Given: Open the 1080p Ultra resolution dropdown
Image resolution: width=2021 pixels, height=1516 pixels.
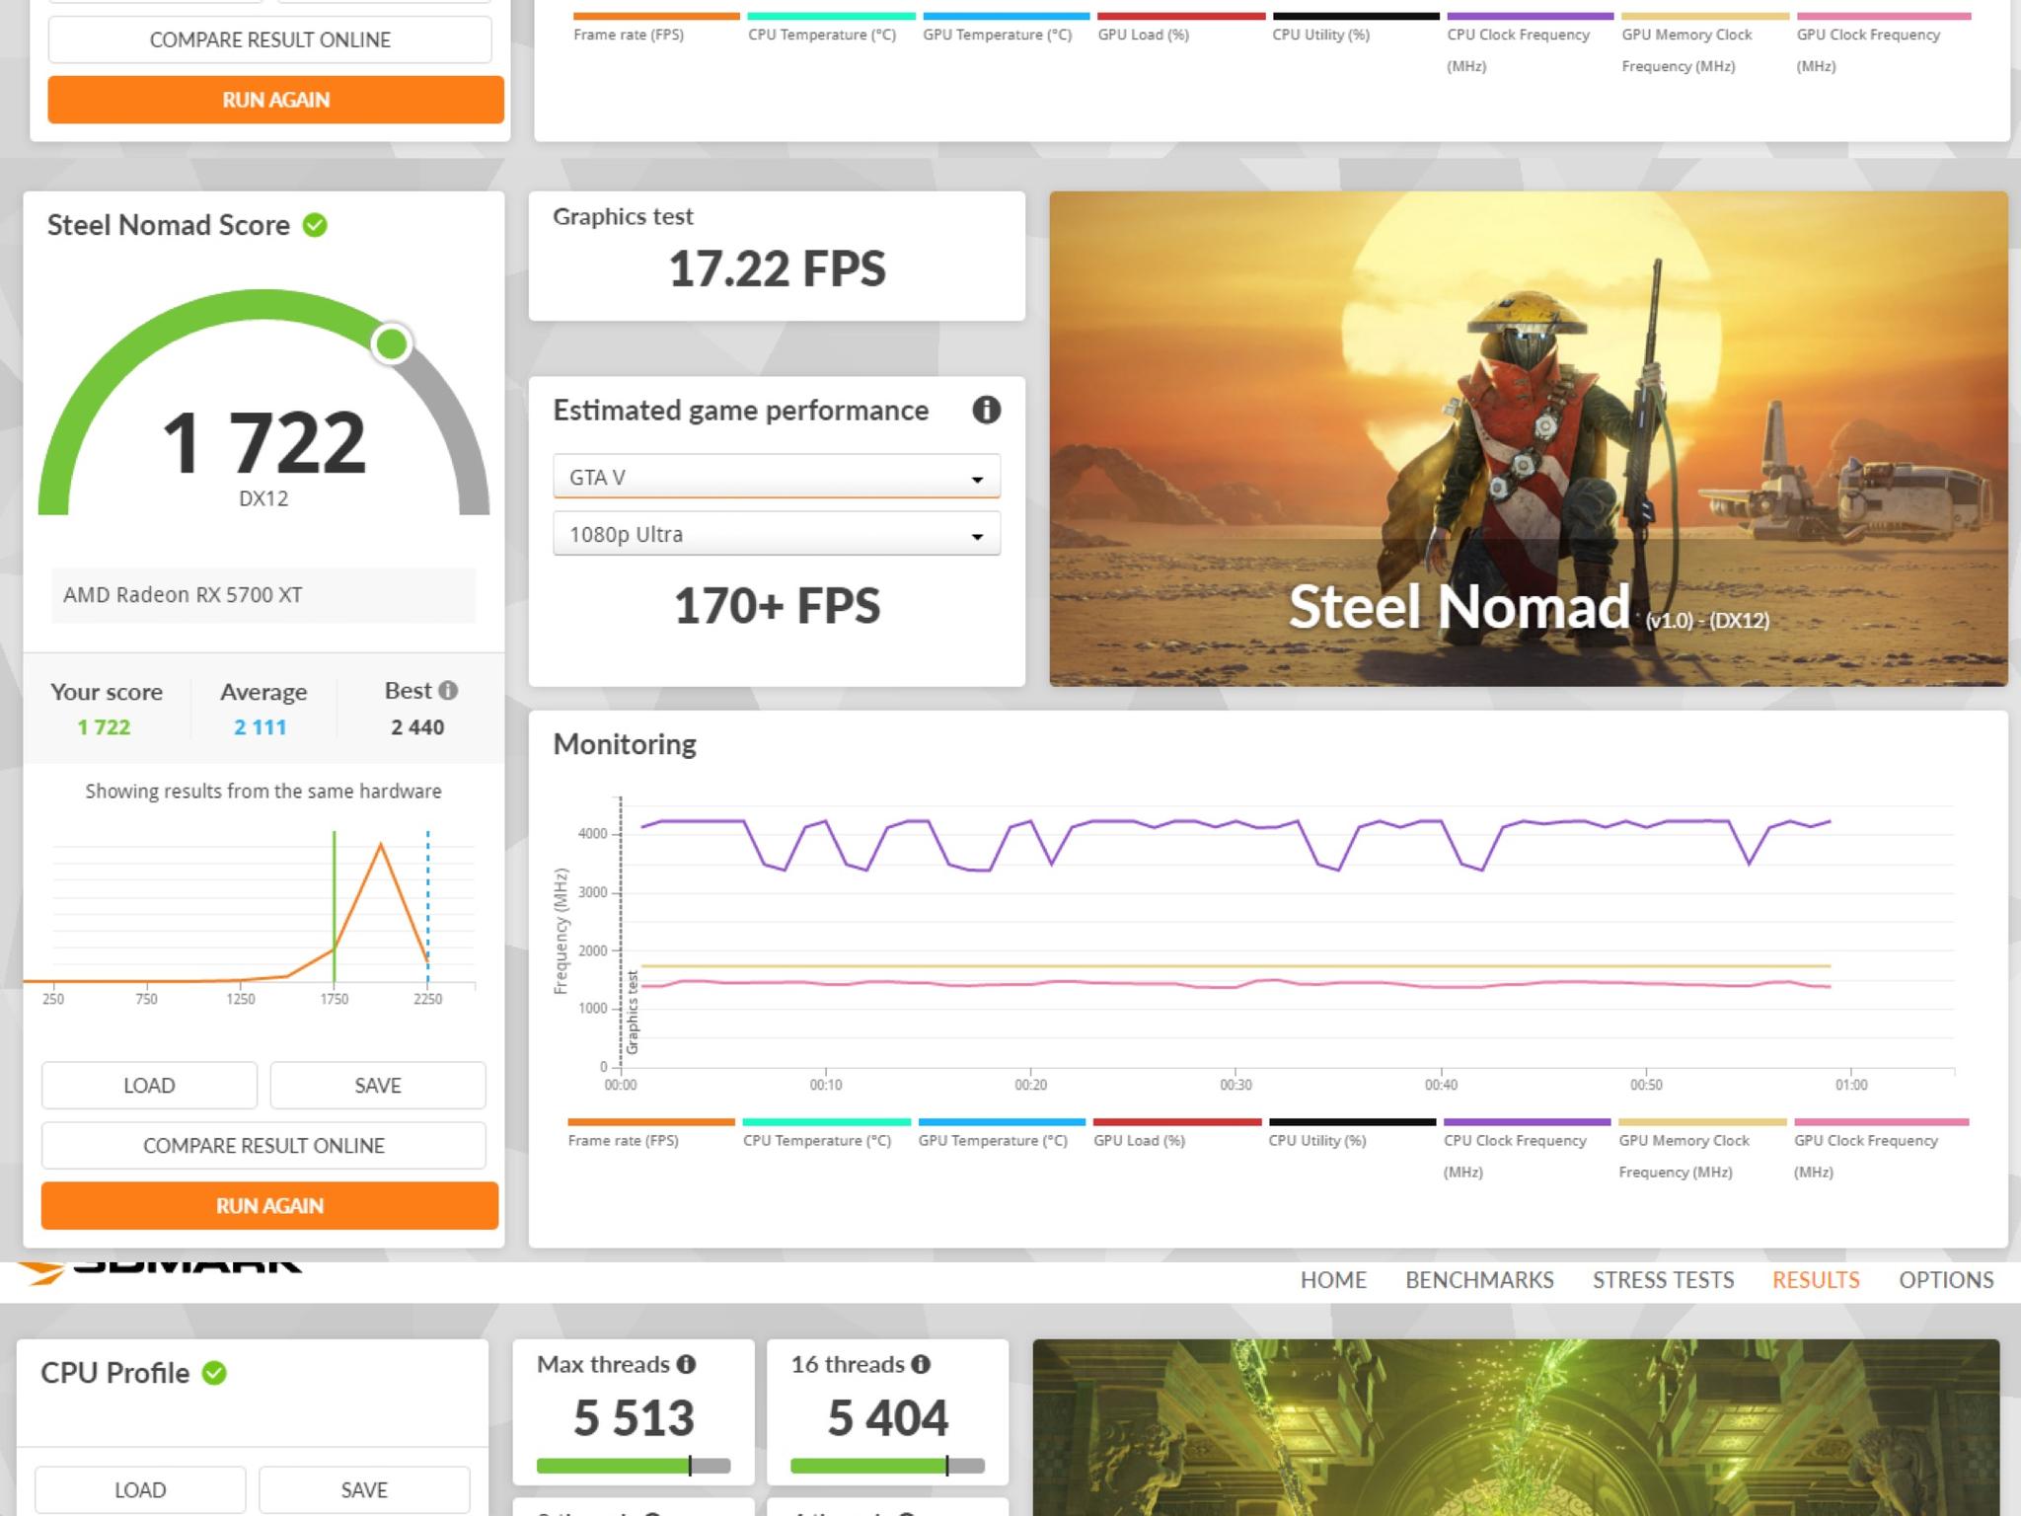Looking at the screenshot, I should (x=777, y=534).
